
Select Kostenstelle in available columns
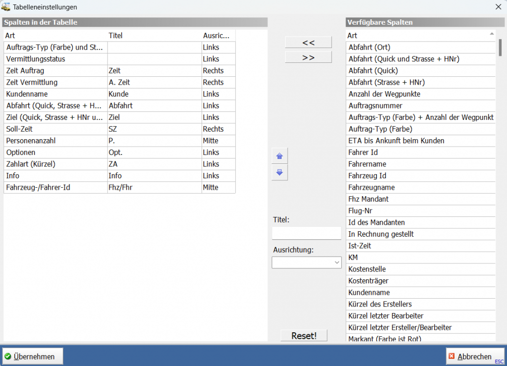(420, 269)
